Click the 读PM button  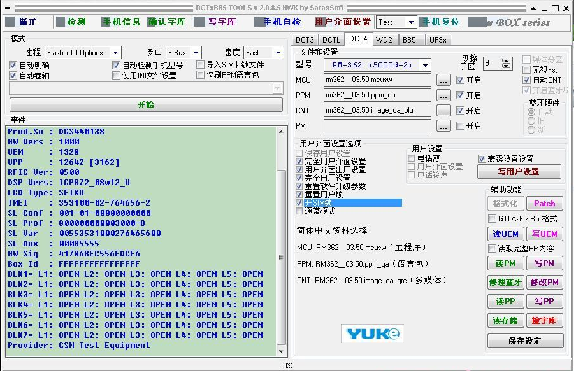[x=505, y=263]
